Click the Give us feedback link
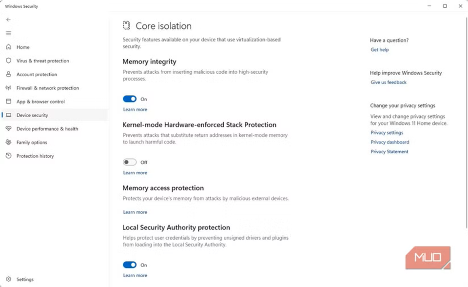The width and height of the screenshot is (468, 287). [x=389, y=82]
